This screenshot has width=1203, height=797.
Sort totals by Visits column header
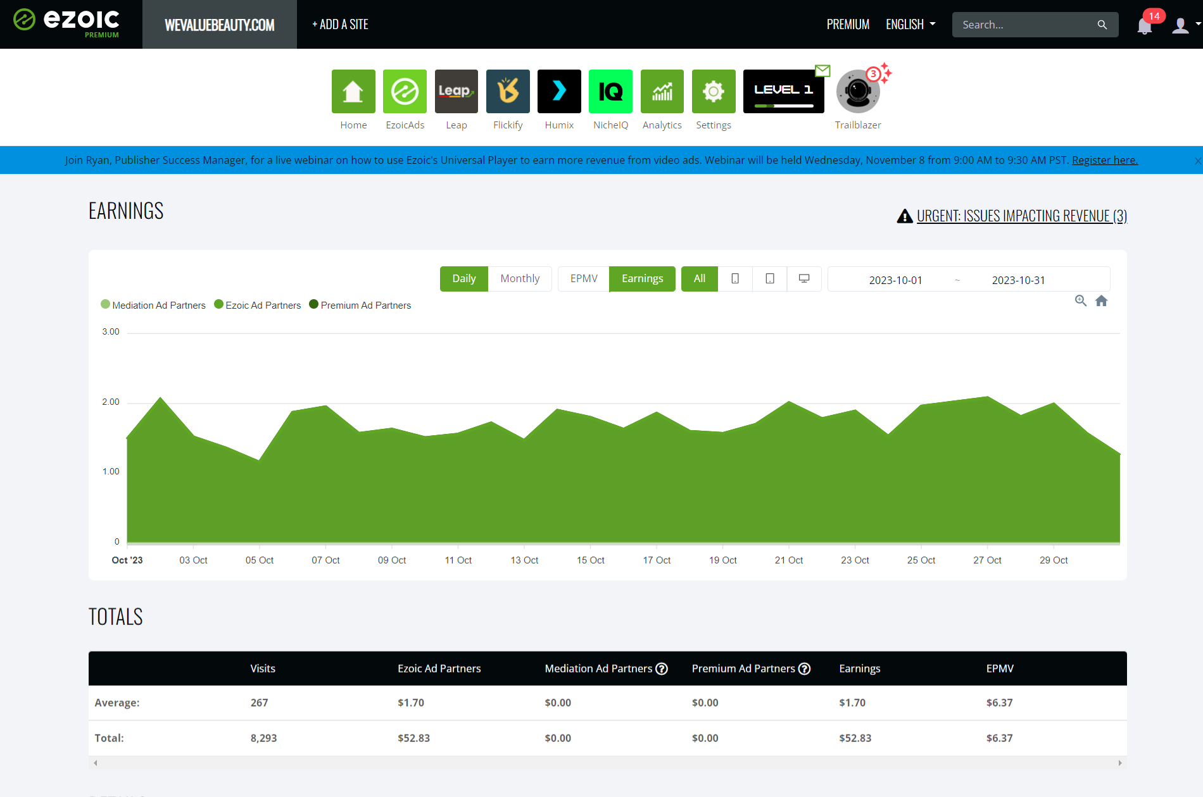(x=263, y=669)
